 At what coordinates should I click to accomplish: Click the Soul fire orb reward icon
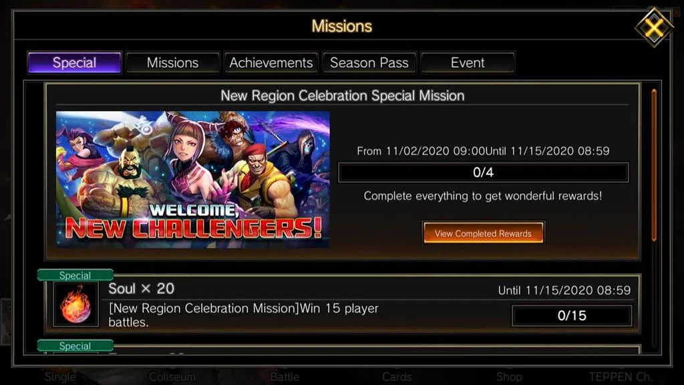pyautogui.click(x=76, y=304)
